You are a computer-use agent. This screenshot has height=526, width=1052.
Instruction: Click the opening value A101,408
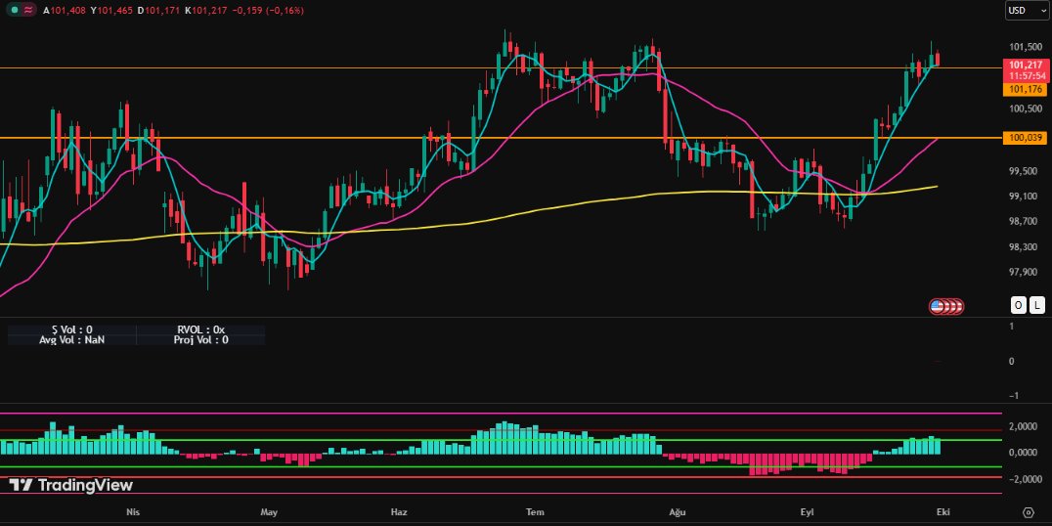pos(65,11)
